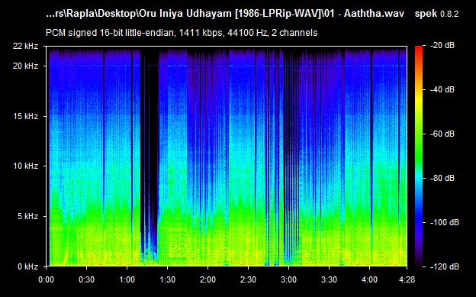Click the 4:28 end time label
The image size is (476, 297).
(x=407, y=279)
